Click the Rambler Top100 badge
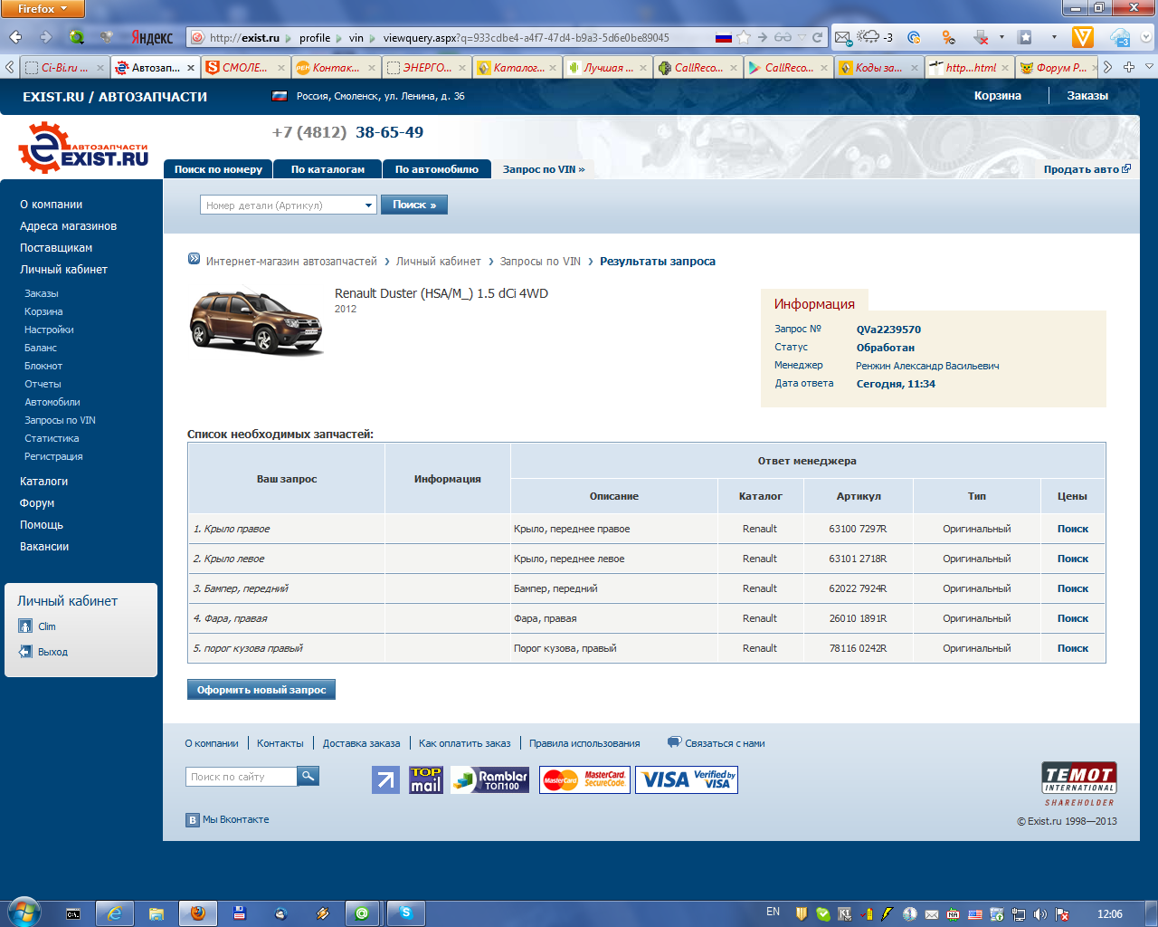 [x=489, y=779]
